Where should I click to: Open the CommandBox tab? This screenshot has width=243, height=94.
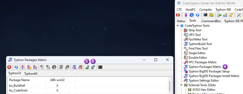[211, 21]
